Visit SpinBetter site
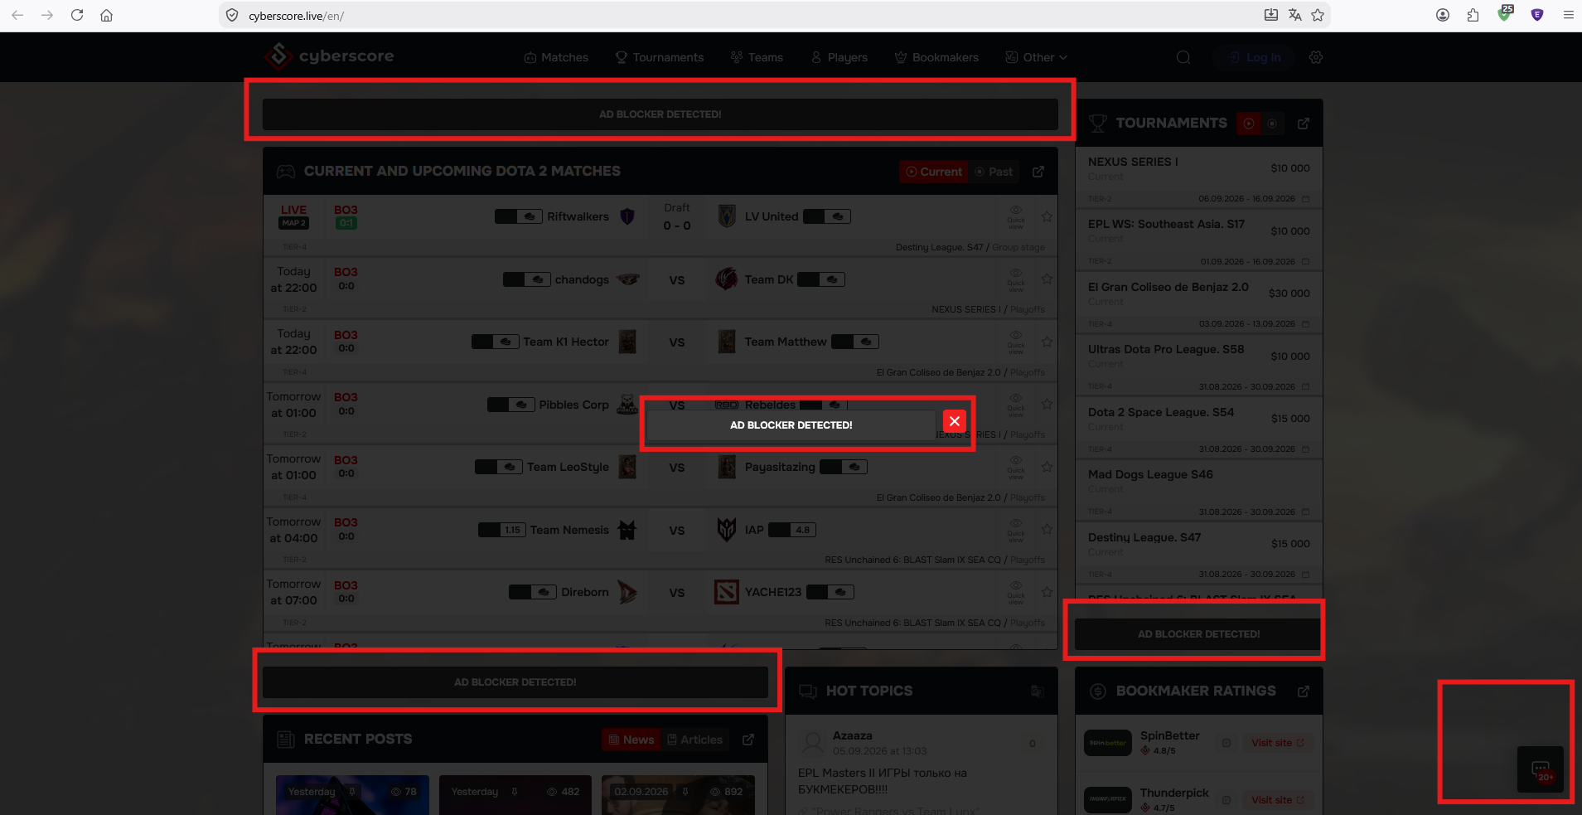The height and width of the screenshot is (815, 1582). click(1278, 743)
